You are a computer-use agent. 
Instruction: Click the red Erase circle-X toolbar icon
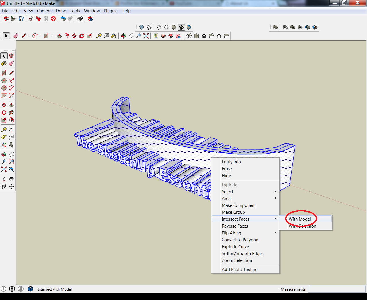point(53,19)
